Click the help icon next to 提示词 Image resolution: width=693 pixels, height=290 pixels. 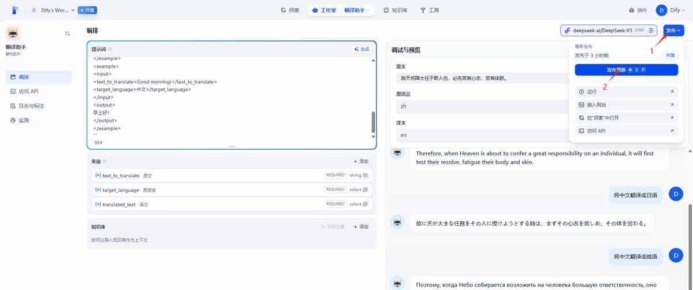(110, 50)
